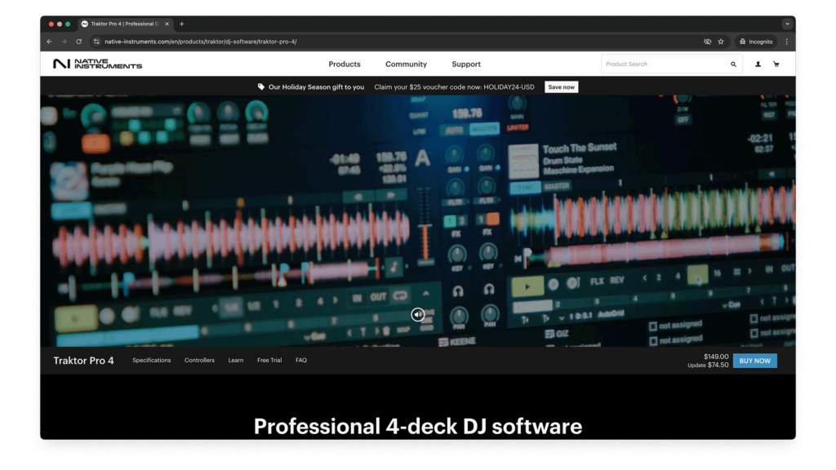The height and width of the screenshot is (470, 836).
Task: Click the search magnifier icon
Action: pos(734,64)
